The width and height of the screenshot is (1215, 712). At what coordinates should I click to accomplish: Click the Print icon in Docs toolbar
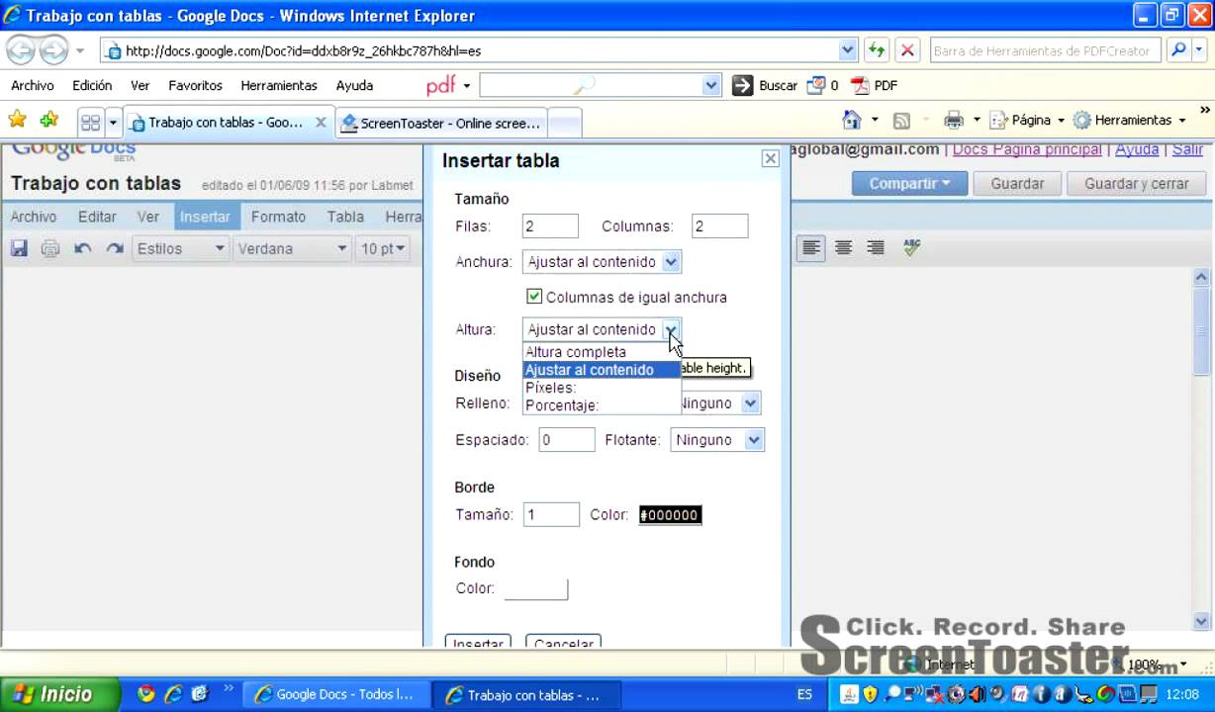tap(50, 248)
